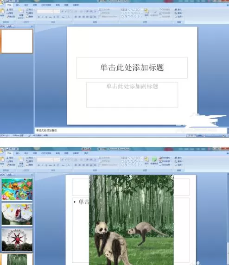
Task: Open 动画 tab in lower window
Action: [x=35, y=153]
